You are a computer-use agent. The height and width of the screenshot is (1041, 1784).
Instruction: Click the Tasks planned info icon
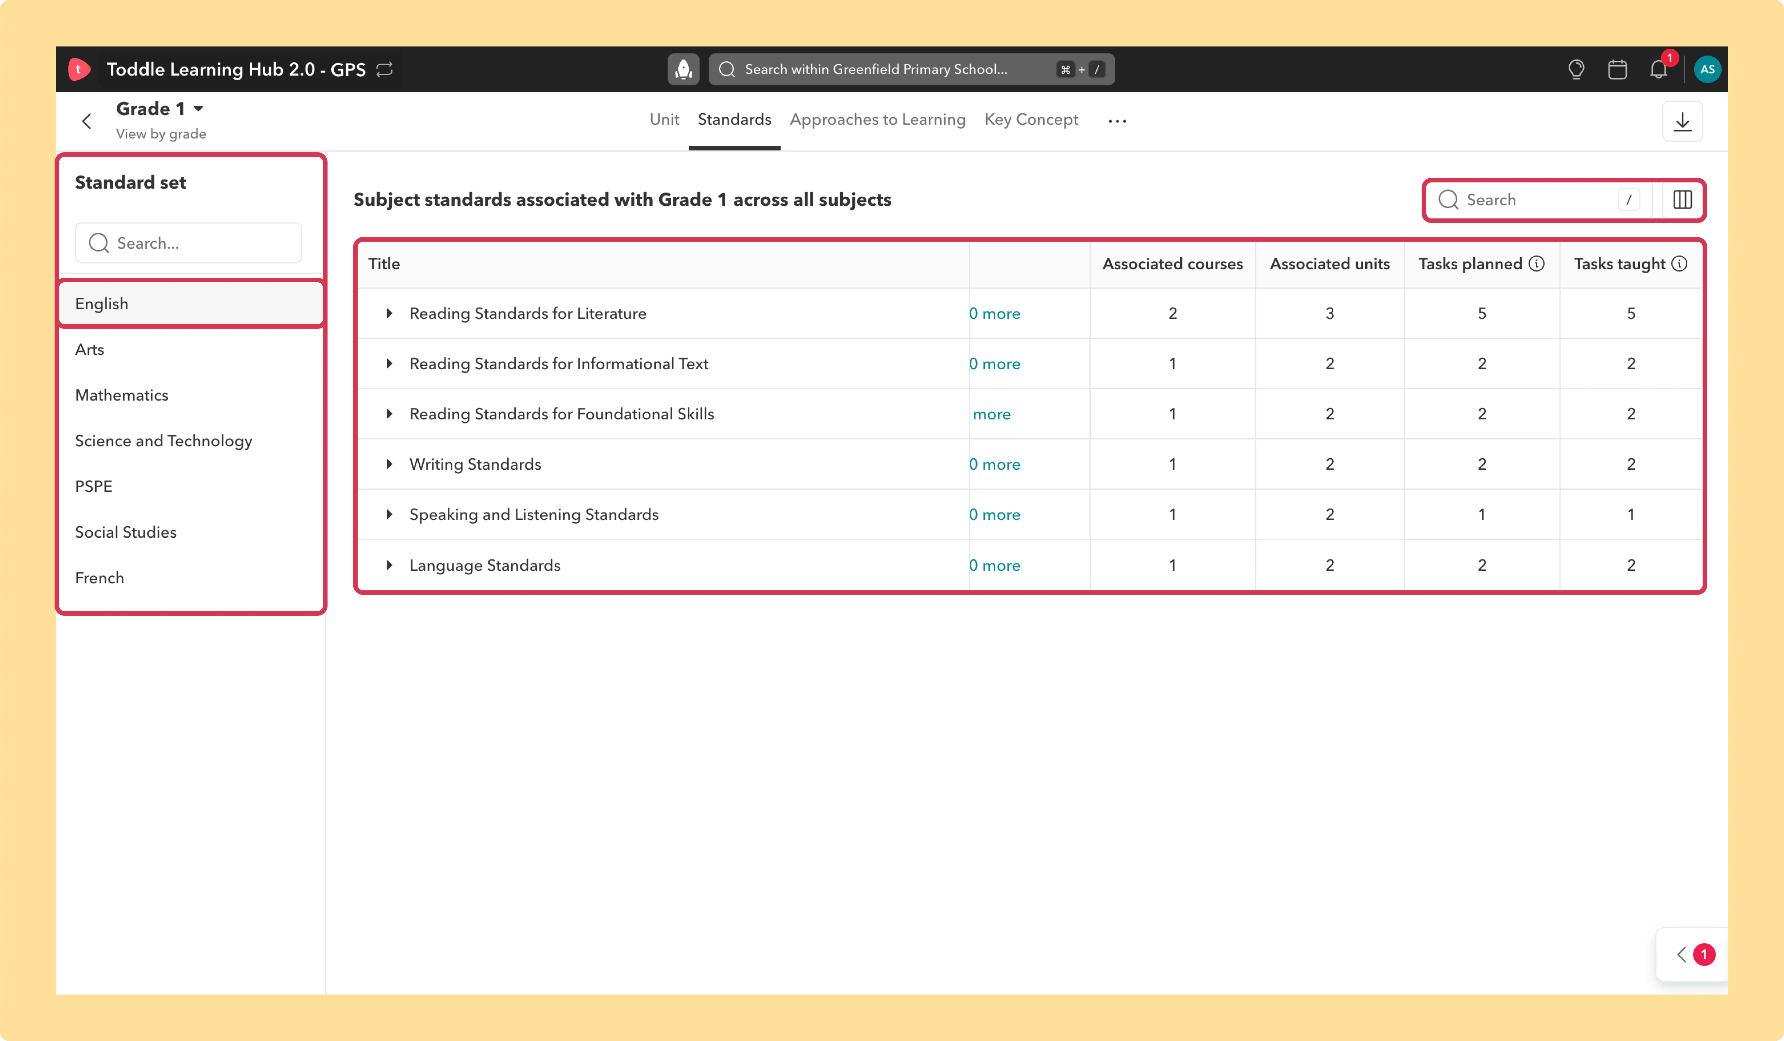point(1536,263)
